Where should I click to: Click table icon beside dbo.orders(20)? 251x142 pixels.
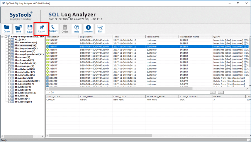pyautogui.click(x=12, y=78)
